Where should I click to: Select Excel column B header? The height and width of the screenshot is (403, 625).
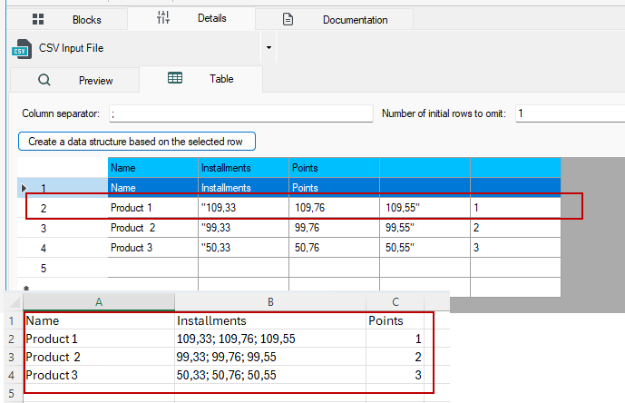click(270, 302)
